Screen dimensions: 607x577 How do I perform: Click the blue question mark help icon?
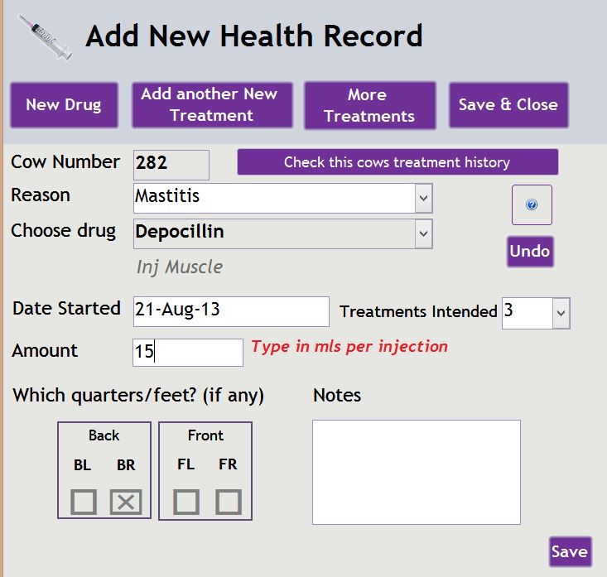[532, 204]
